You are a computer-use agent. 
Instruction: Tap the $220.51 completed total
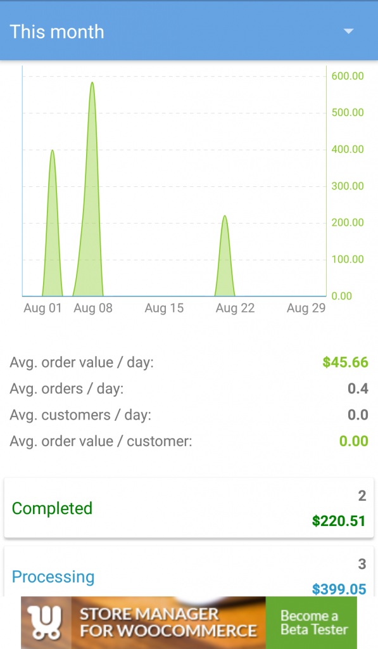[339, 520]
